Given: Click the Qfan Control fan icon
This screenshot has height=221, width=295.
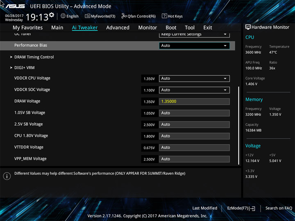Looking at the screenshot, I should click(x=124, y=16).
